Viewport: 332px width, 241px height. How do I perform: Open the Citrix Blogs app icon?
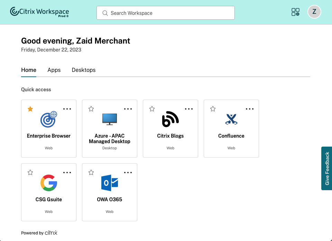[x=170, y=119]
